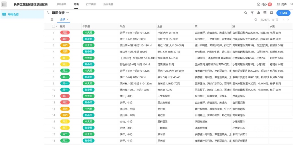Click the blue 记录 add button
Image resolution: width=293 pixels, height=145 pixels.
tap(283, 13)
